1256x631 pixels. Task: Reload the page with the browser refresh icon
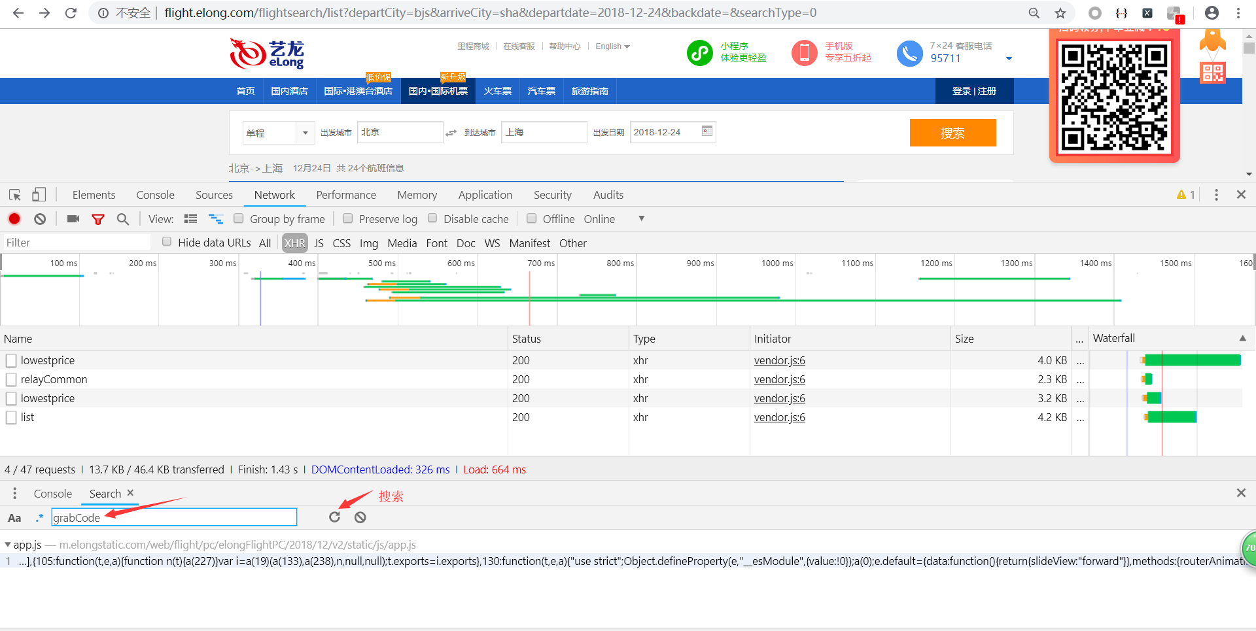click(x=71, y=13)
